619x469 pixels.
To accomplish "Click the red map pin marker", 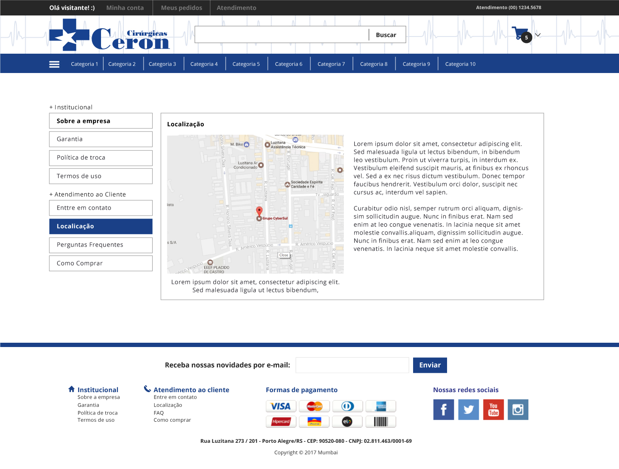I will [x=259, y=210].
